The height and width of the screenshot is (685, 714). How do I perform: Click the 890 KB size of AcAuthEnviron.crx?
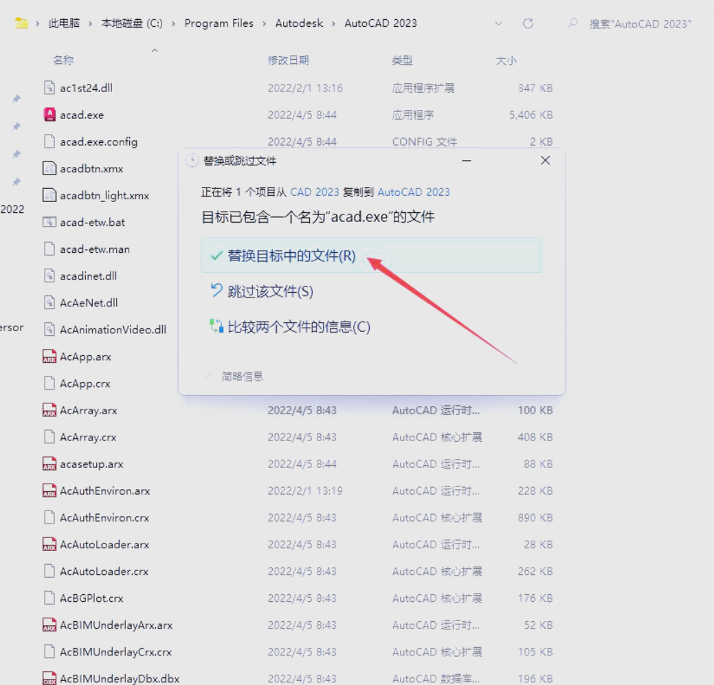point(535,517)
